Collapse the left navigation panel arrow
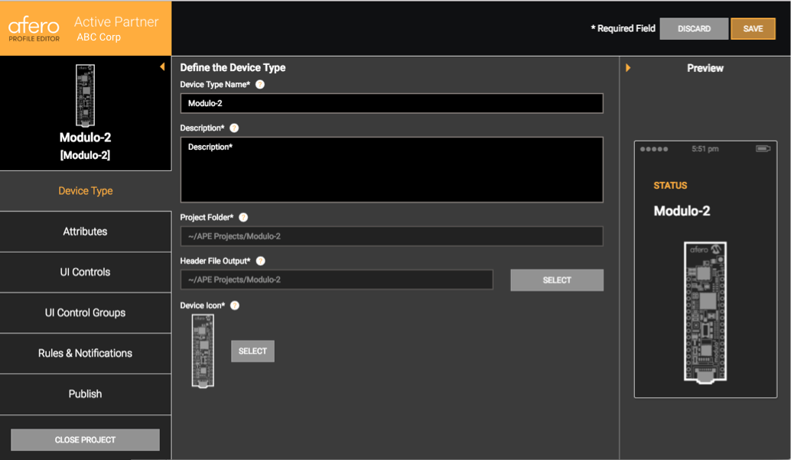The image size is (791, 460). click(162, 66)
